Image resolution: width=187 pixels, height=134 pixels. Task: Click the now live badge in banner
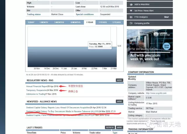pyautogui.click(x=167, y=46)
